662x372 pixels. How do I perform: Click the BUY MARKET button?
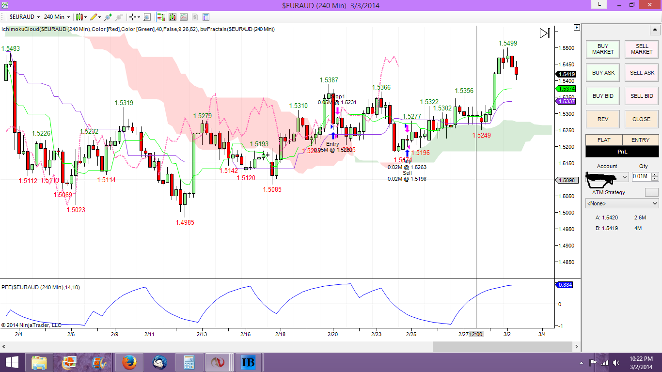pyautogui.click(x=603, y=49)
